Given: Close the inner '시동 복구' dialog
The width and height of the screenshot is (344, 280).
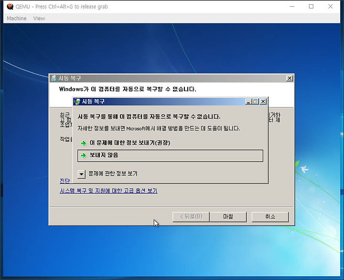Looking at the screenshot, I should tap(263, 101).
